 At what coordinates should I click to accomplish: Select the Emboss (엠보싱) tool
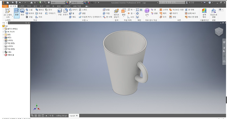point(40,10)
